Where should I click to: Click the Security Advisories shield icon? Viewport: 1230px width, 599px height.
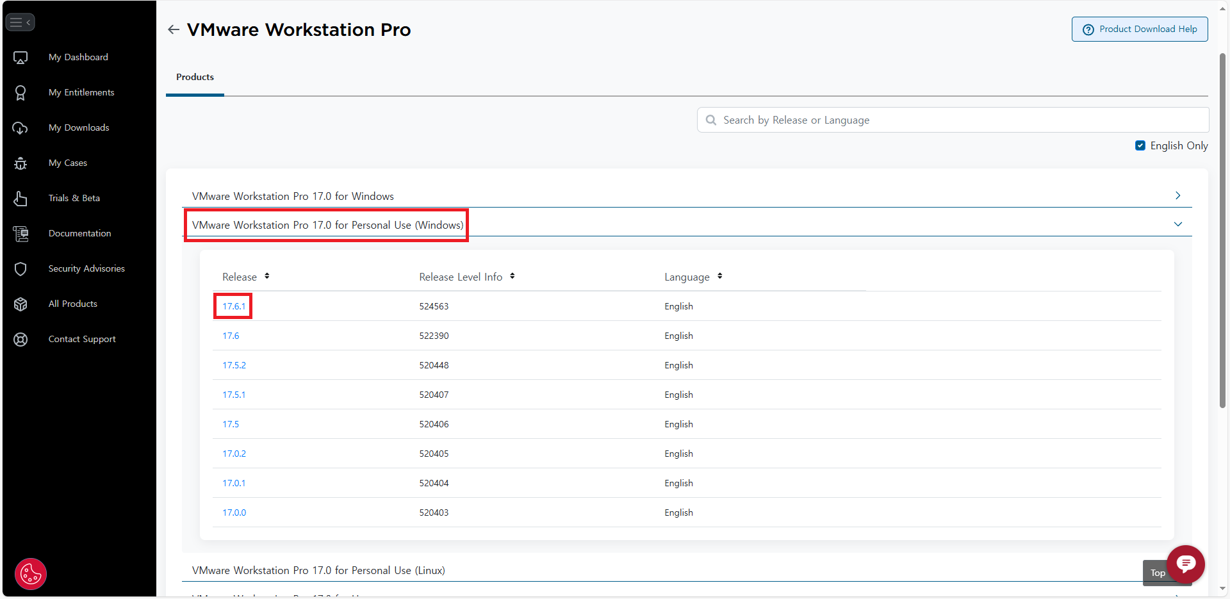click(x=20, y=269)
